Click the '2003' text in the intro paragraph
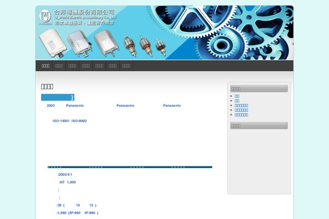The width and height of the screenshot is (329, 219). click(50, 106)
